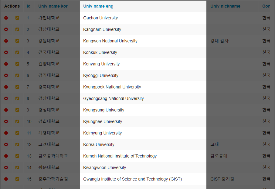The height and width of the screenshot is (189, 275).
Task: Edit the GIST row with Id 15
Action: (17, 179)
